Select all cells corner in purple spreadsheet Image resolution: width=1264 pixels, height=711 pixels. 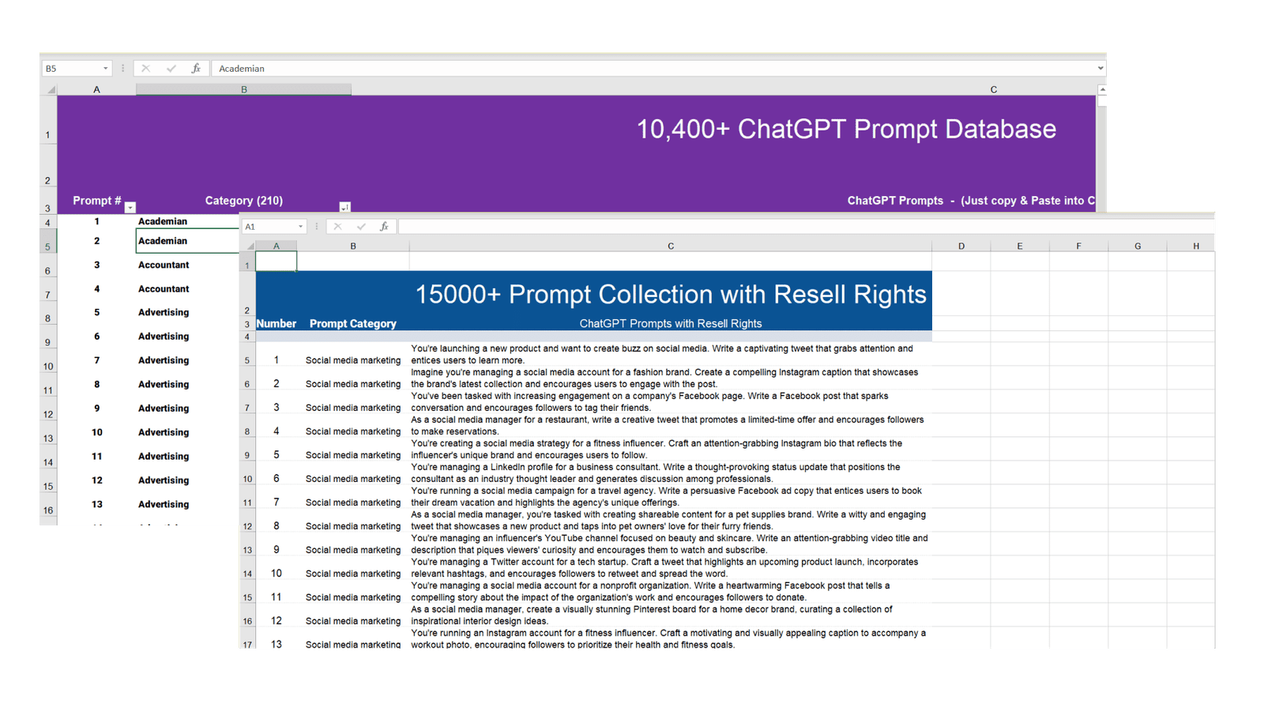point(50,89)
